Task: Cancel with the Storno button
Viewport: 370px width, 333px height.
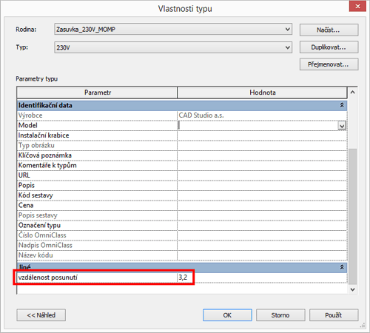Action: click(280, 315)
